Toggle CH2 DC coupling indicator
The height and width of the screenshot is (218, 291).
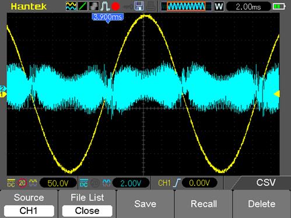(x=84, y=183)
